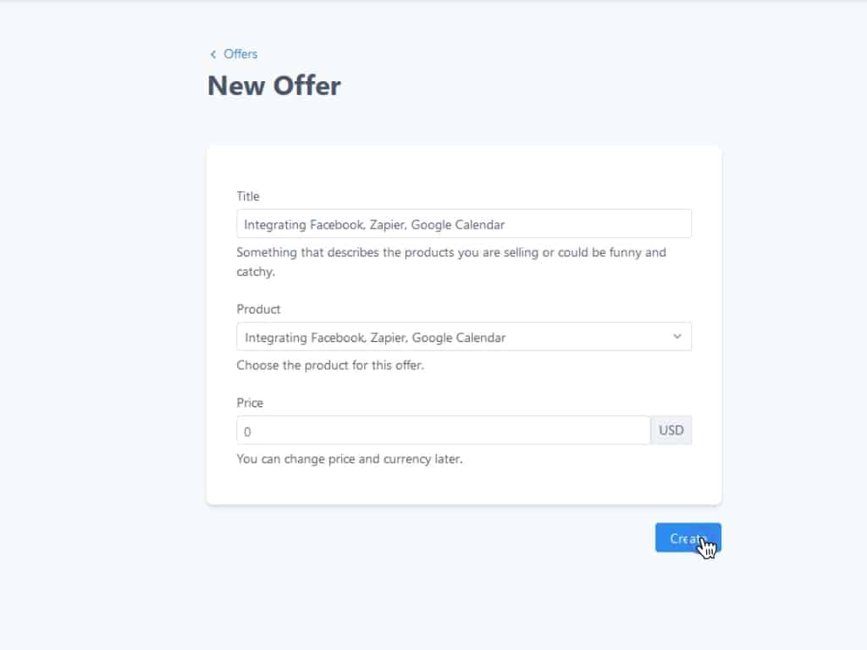
Task: Click selected product name in Product box
Action: (375, 337)
